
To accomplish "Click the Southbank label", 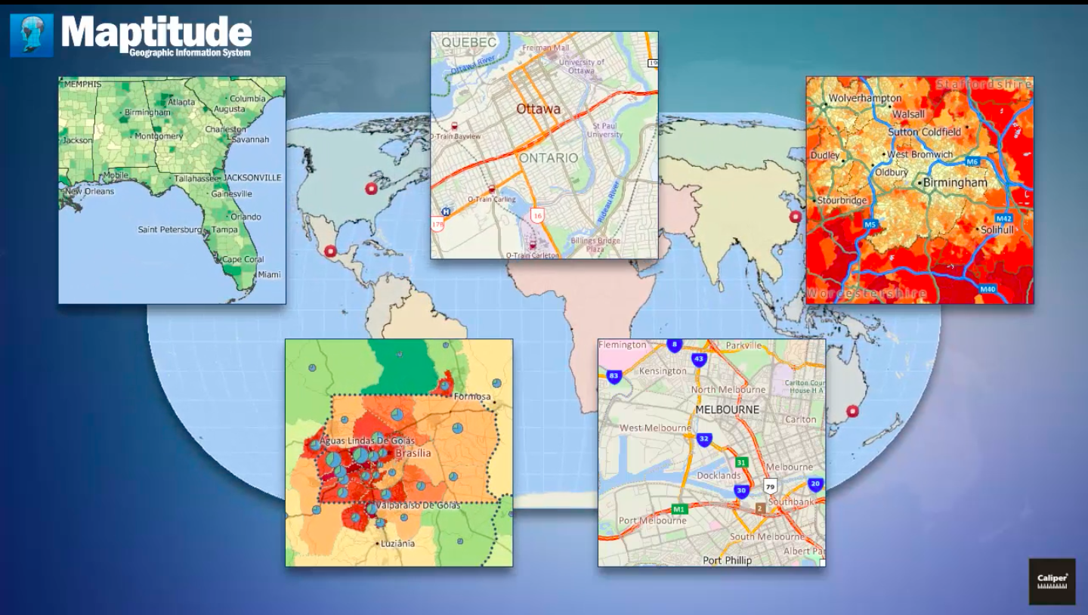I will coord(791,502).
